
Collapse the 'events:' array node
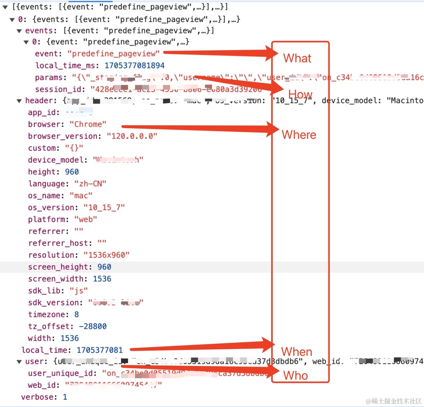[x=19, y=31]
